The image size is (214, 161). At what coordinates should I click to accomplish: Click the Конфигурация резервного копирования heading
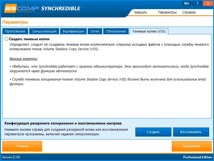[63, 123]
